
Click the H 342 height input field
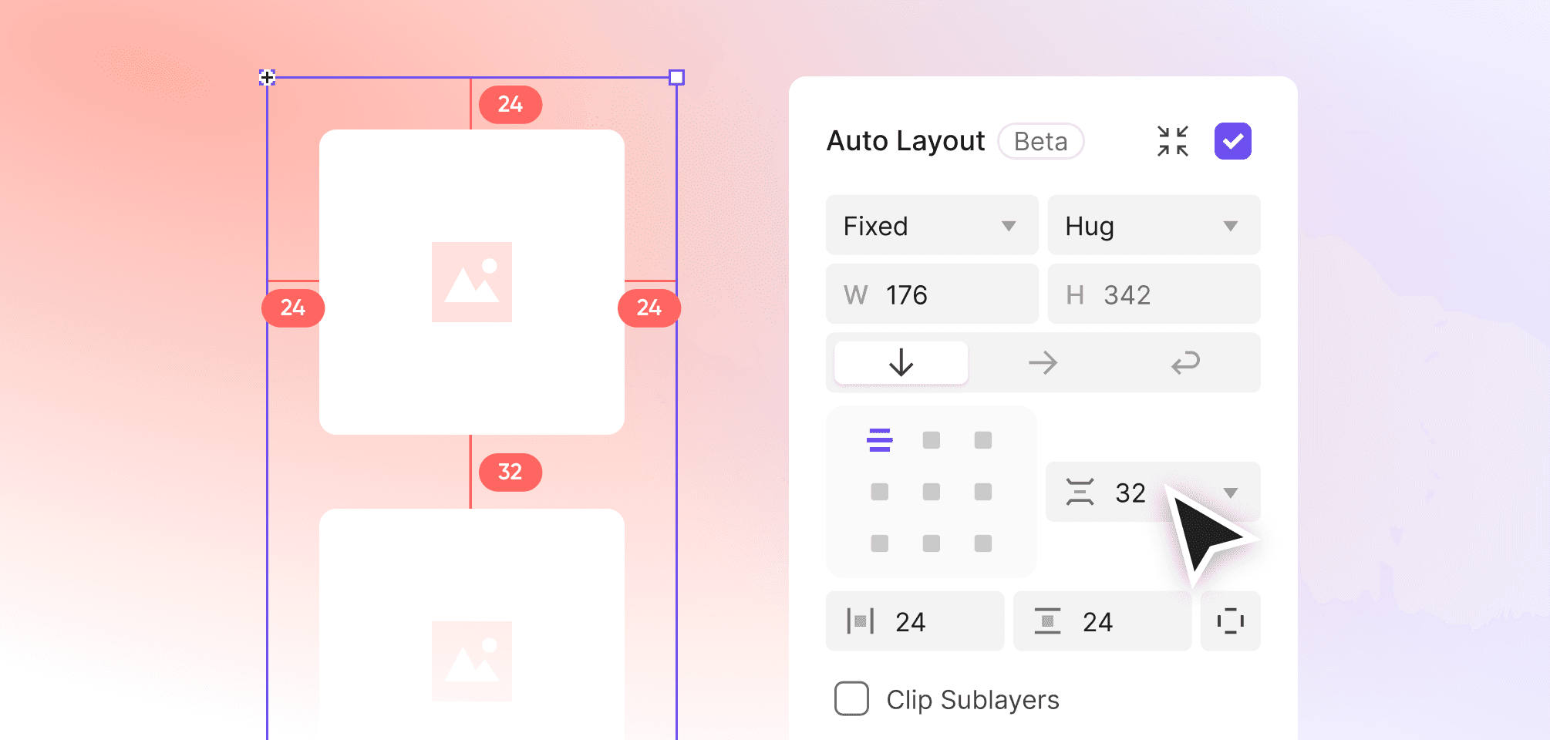pos(1154,294)
